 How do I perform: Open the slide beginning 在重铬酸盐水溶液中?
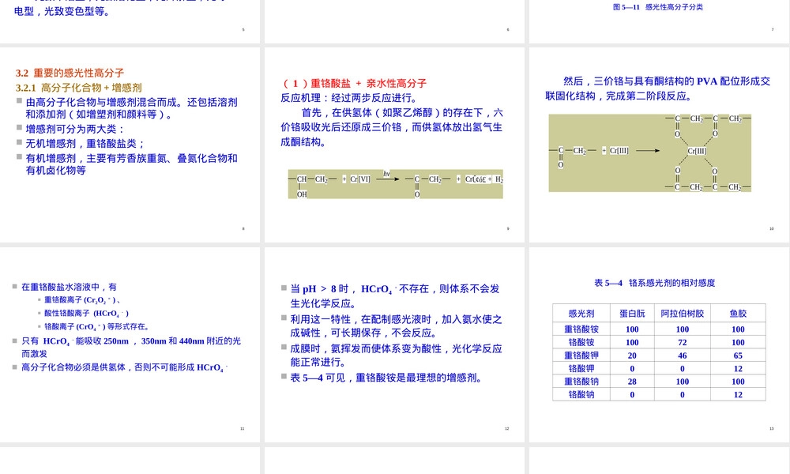(130, 344)
